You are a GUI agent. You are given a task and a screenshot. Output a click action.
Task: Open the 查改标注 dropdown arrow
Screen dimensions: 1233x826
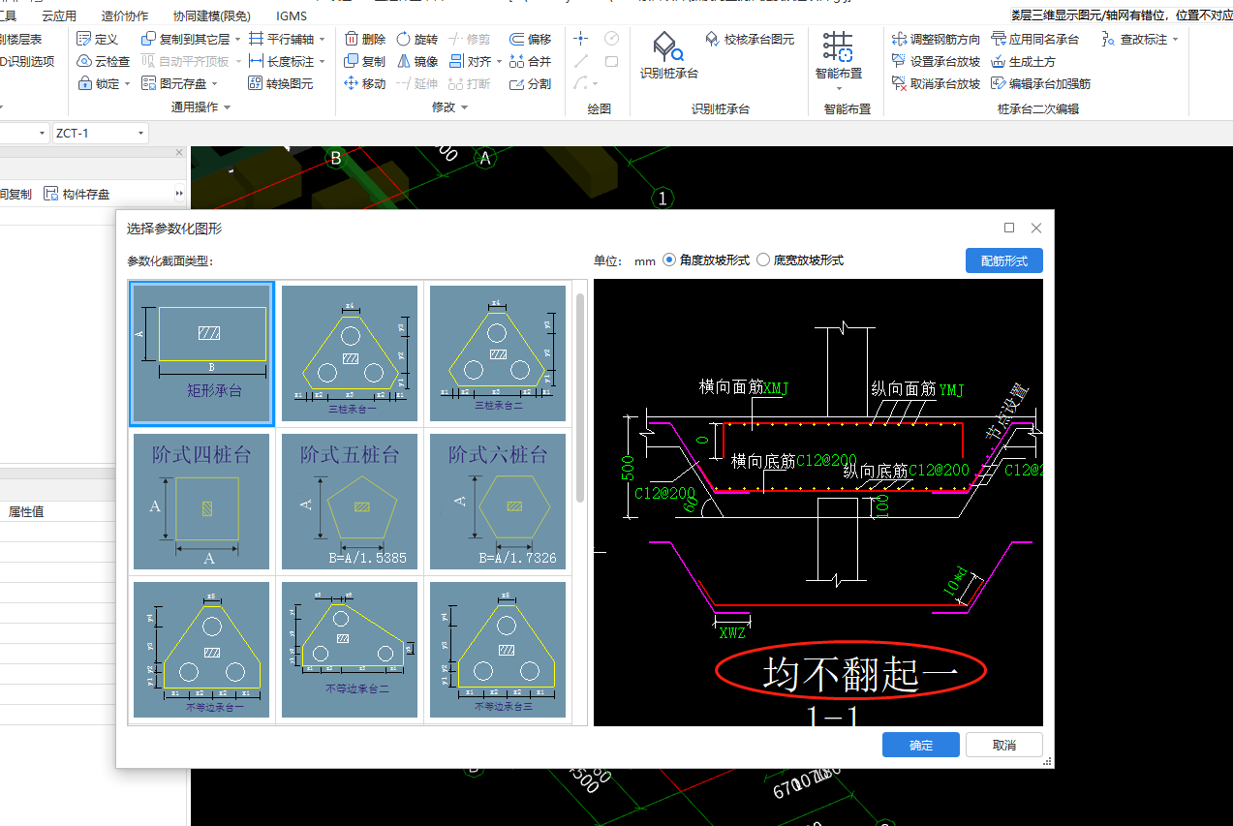(x=1175, y=40)
